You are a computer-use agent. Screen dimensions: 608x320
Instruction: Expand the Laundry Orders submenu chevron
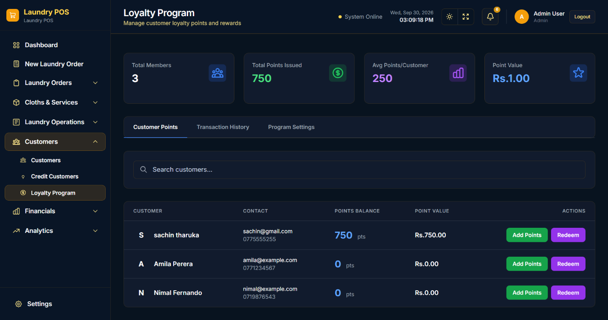pyautogui.click(x=96, y=83)
